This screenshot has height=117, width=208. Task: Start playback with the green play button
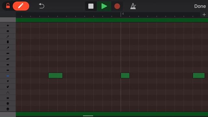[x=104, y=6]
